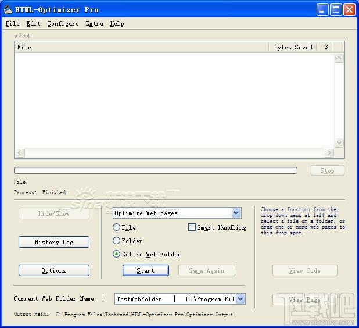Open the History Log
The image size is (359, 328).
click(54, 242)
